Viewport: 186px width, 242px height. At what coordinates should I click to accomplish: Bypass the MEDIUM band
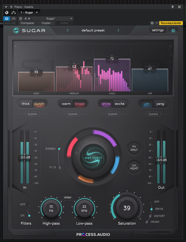click(x=73, y=114)
